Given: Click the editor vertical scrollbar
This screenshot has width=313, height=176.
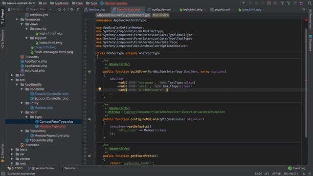Looking at the screenshot, I should pos(306,83).
